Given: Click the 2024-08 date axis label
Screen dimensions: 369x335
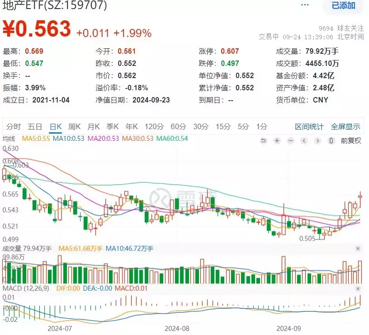Looking at the screenshot, I should tap(177, 329).
